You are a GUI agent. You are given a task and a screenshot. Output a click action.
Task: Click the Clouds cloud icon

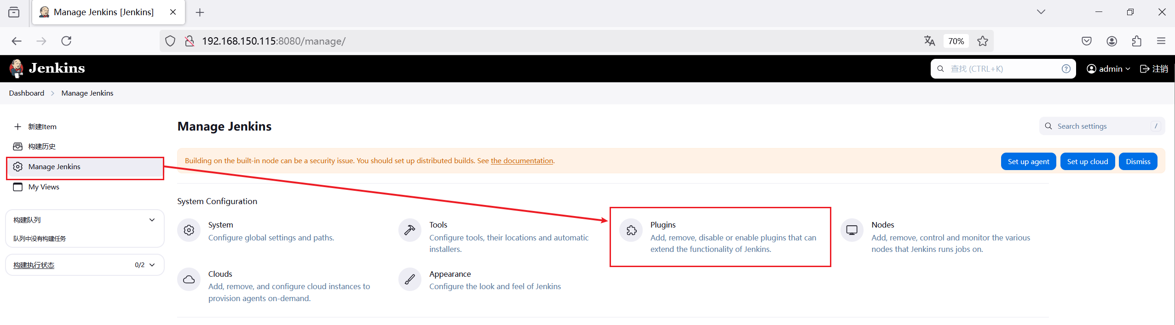tap(189, 279)
